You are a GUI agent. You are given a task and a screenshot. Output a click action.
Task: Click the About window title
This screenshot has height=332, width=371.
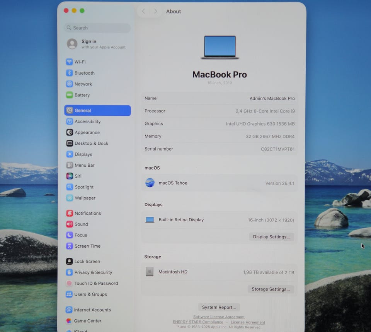tap(174, 11)
